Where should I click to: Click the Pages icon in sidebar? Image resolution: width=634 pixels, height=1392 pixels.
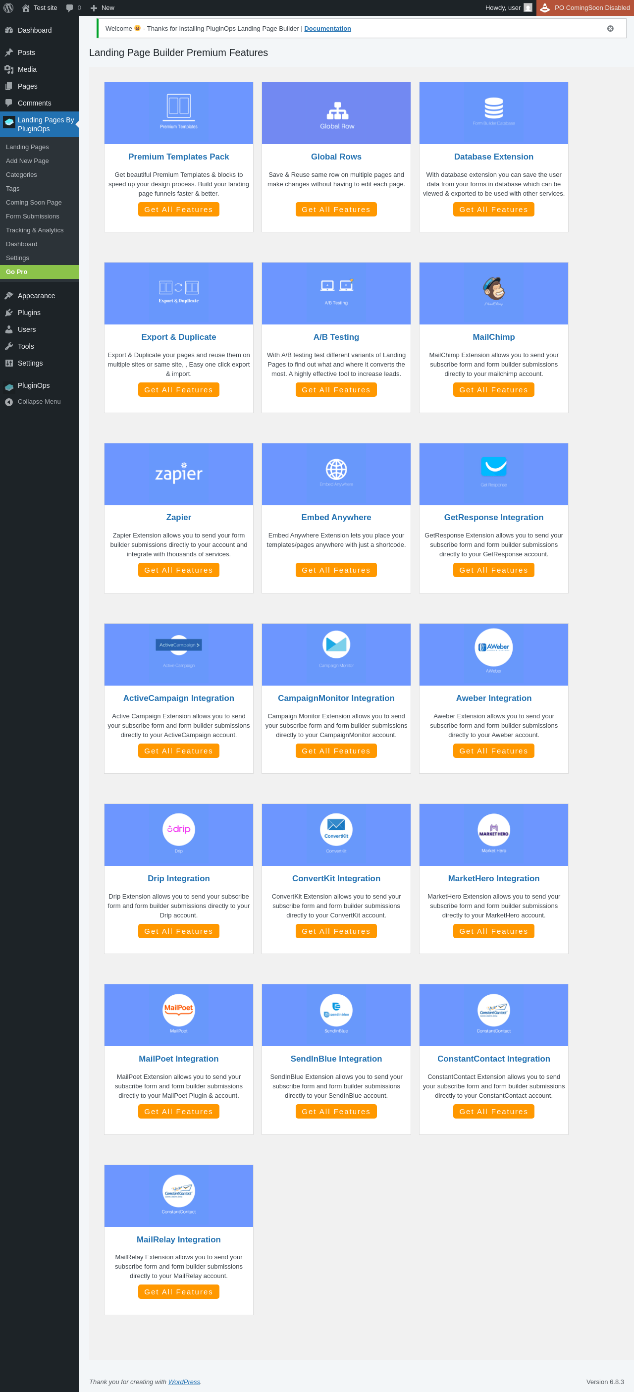click(8, 86)
